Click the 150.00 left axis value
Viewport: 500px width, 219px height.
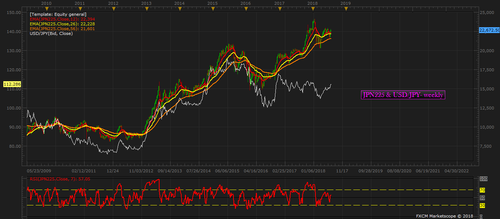[13, 12]
